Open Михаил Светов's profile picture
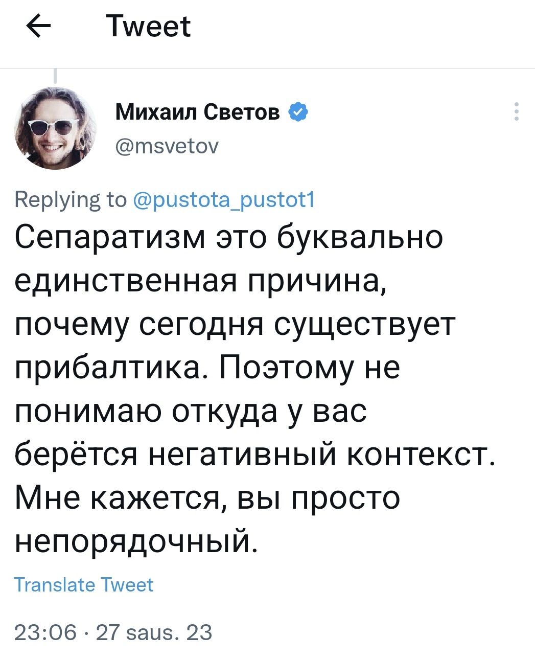The image size is (535, 659). (56, 127)
